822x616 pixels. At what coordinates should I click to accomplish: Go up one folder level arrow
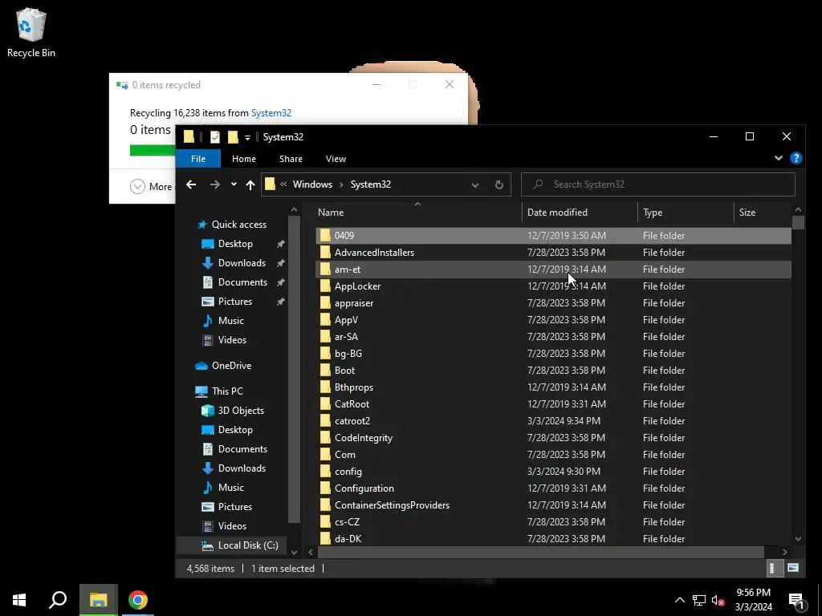(x=250, y=184)
